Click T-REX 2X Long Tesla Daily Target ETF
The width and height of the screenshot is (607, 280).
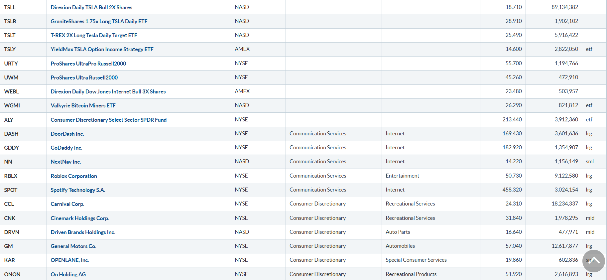point(94,35)
